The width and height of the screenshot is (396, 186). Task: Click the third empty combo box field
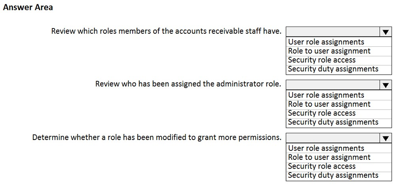click(x=333, y=138)
